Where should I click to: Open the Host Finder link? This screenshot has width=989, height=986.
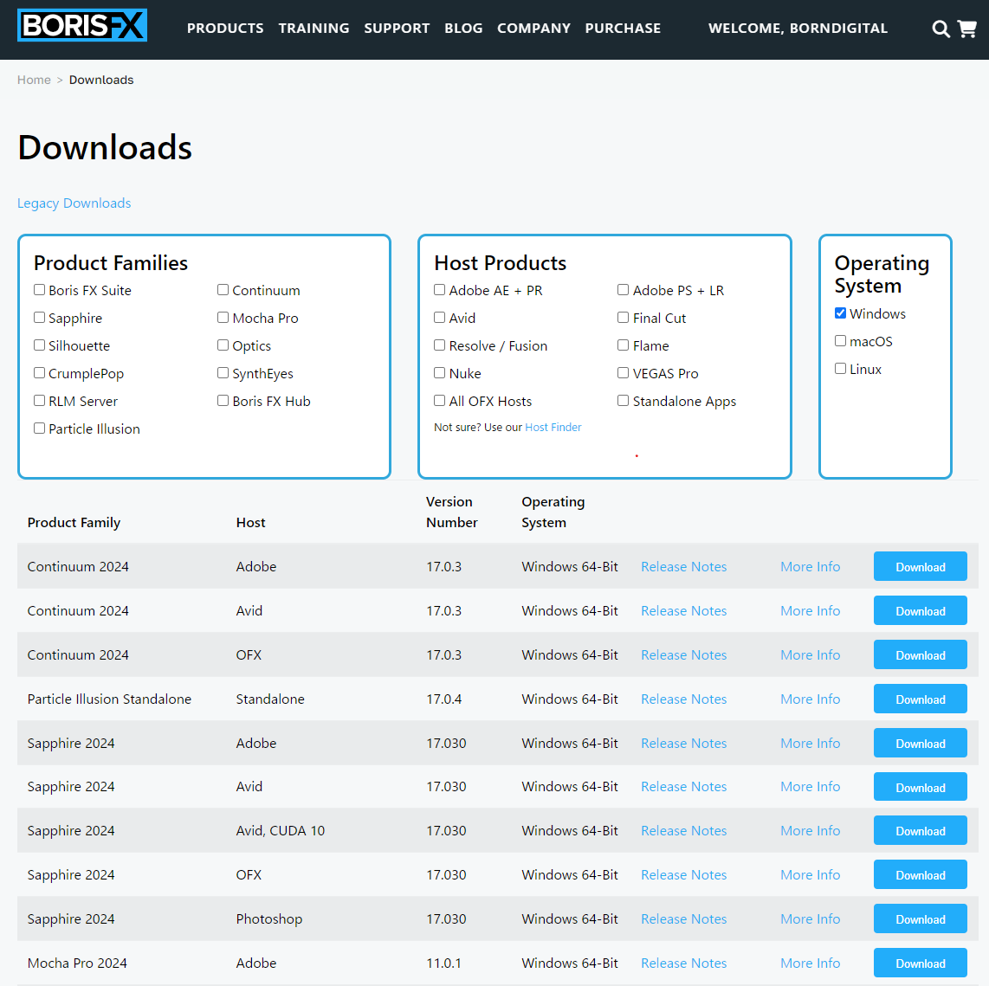(x=553, y=428)
